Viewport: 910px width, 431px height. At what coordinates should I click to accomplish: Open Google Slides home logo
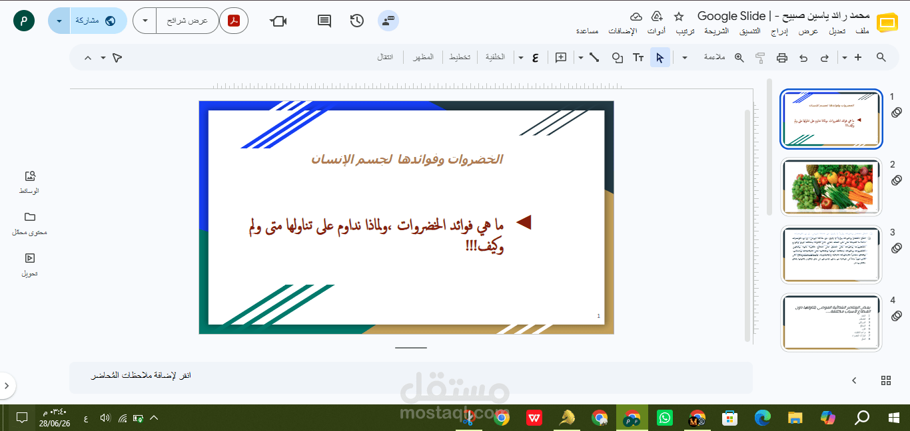[887, 22]
